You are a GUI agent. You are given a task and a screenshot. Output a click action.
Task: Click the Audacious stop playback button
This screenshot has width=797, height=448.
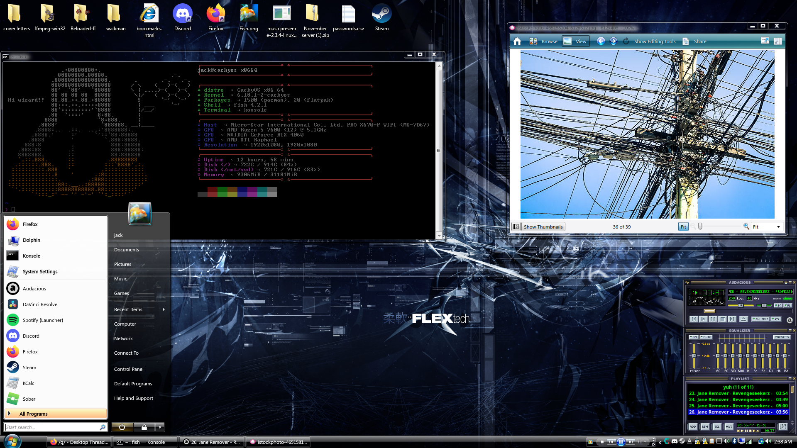(x=722, y=319)
